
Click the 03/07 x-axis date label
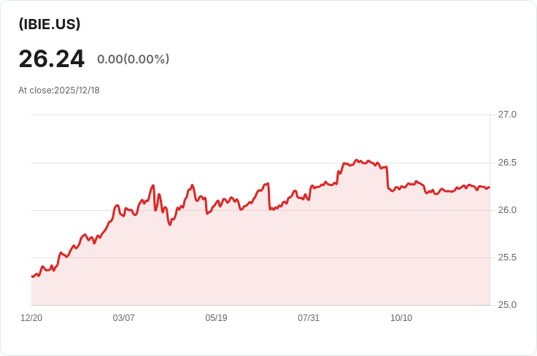point(124,318)
